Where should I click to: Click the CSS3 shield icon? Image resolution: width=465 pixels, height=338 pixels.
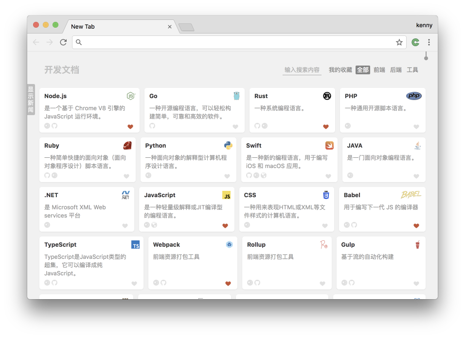click(326, 195)
